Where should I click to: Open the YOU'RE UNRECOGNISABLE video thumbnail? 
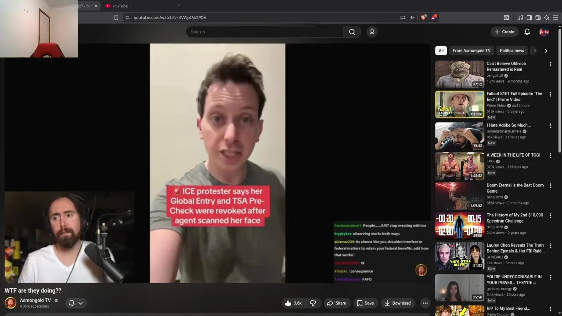[x=459, y=287]
